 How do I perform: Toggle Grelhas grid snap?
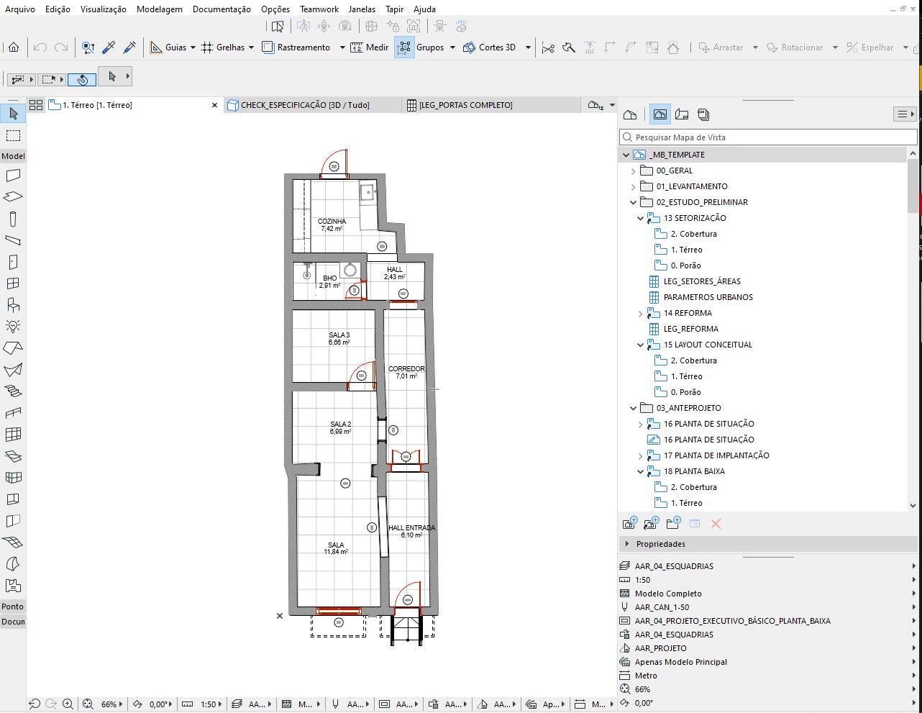point(223,47)
